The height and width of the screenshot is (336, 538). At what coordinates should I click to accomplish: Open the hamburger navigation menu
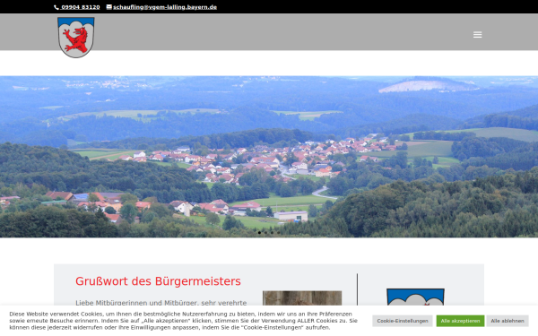tap(477, 35)
